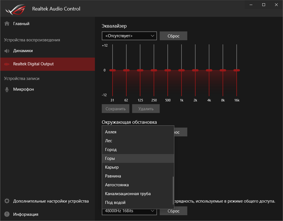Open the 48000Hz 16Bits format dropdown
The width and height of the screenshot is (283, 221).
(x=129, y=211)
